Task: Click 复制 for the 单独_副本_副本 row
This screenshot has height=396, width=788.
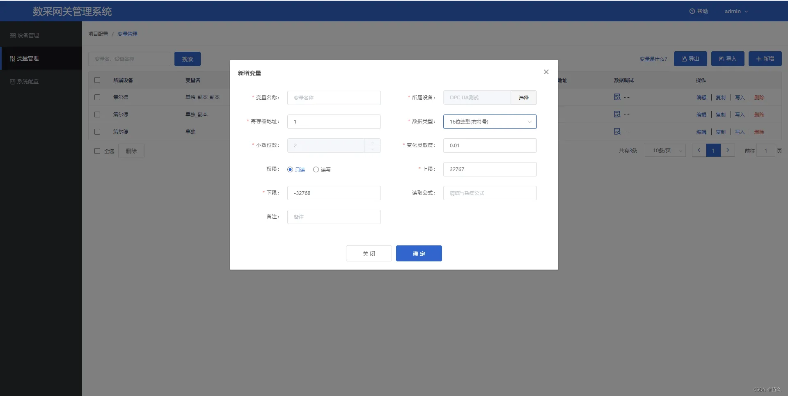Action: click(x=721, y=97)
